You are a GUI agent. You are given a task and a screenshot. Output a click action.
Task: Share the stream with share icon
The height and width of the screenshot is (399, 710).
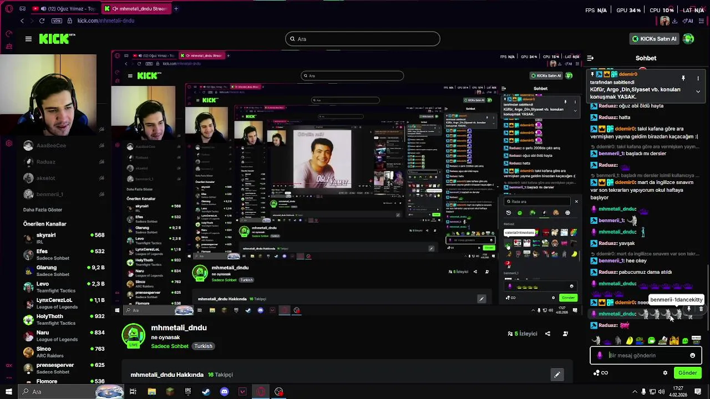(547, 334)
